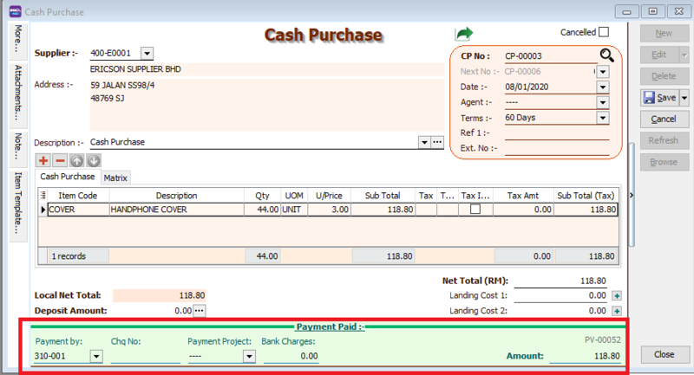Click the ellipsis button beside Deposit Amount

200,310
